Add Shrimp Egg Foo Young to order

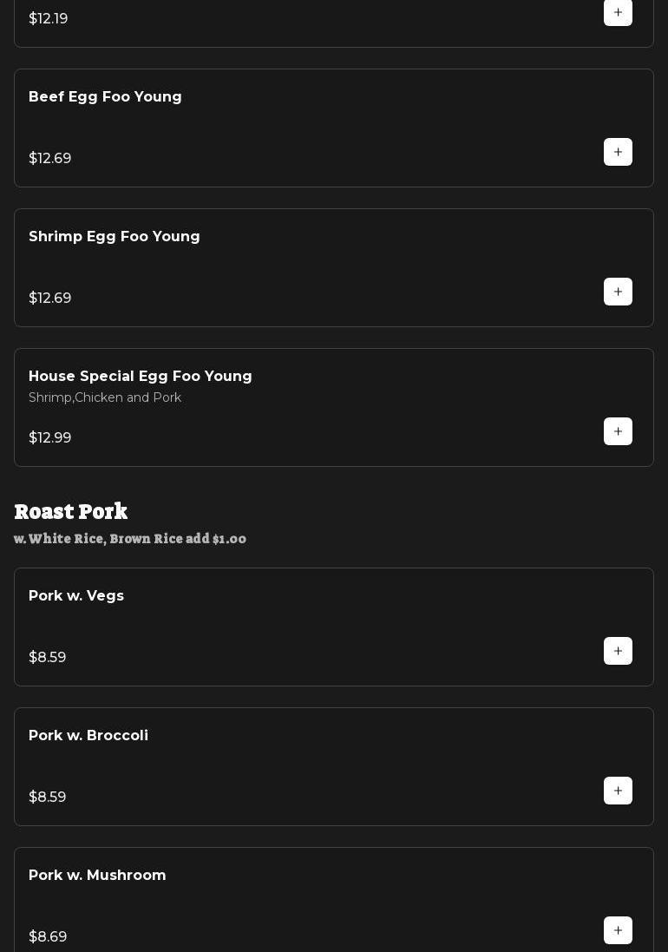[x=618, y=292]
